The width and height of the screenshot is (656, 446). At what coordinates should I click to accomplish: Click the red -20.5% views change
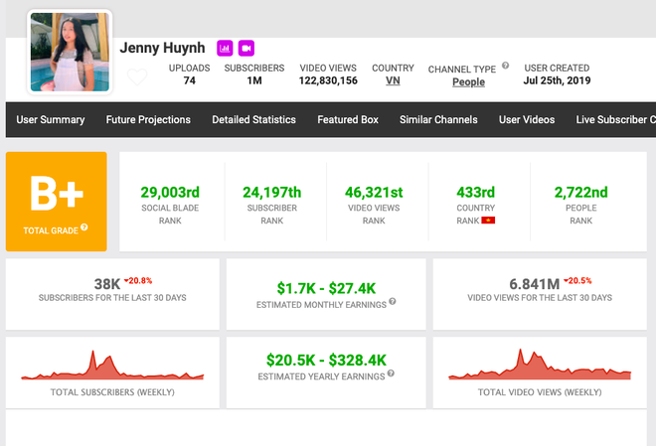pyautogui.click(x=577, y=280)
